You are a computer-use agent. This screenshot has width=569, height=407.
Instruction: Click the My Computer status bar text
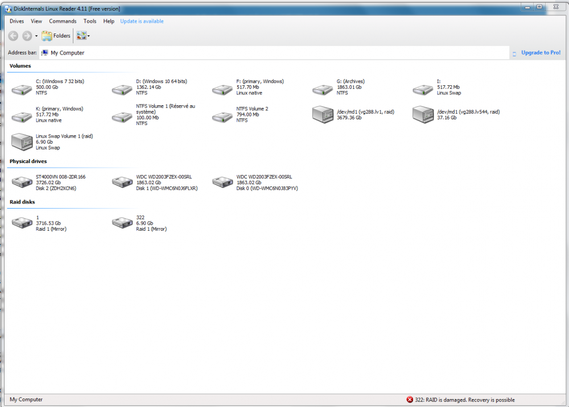click(26, 400)
